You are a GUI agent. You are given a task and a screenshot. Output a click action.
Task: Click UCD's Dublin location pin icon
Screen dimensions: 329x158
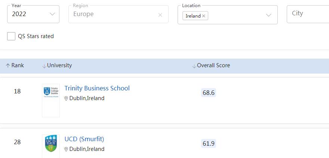tap(66, 149)
